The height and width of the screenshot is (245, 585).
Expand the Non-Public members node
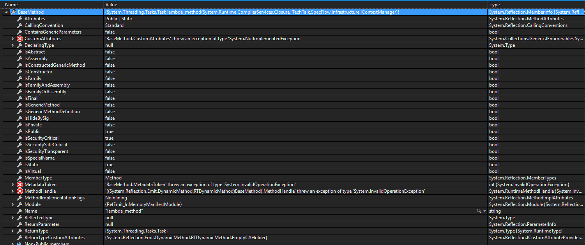pos(13,244)
